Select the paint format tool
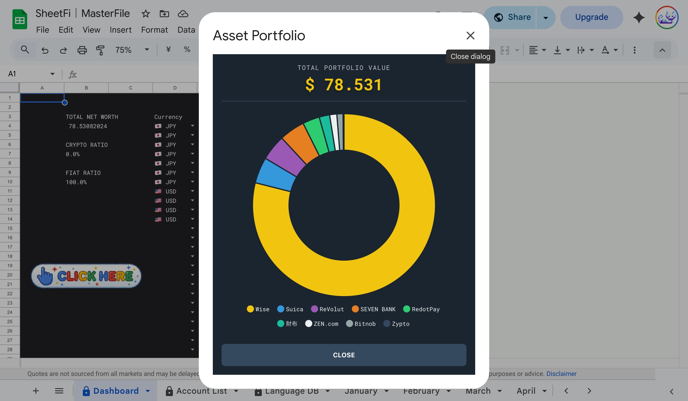The width and height of the screenshot is (688, 401). point(100,50)
